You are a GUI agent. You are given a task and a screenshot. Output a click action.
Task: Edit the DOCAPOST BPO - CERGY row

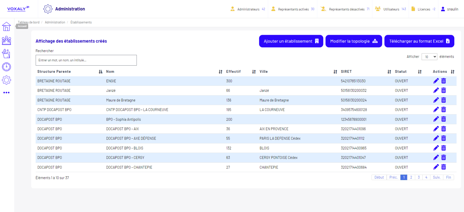[436, 157]
